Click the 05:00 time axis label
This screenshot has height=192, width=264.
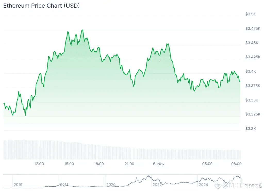[x=207, y=164]
